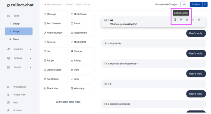The width and height of the screenshot is (211, 114).
Task: Expand the Settings section arrow
Action: pyautogui.click(x=30, y=58)
